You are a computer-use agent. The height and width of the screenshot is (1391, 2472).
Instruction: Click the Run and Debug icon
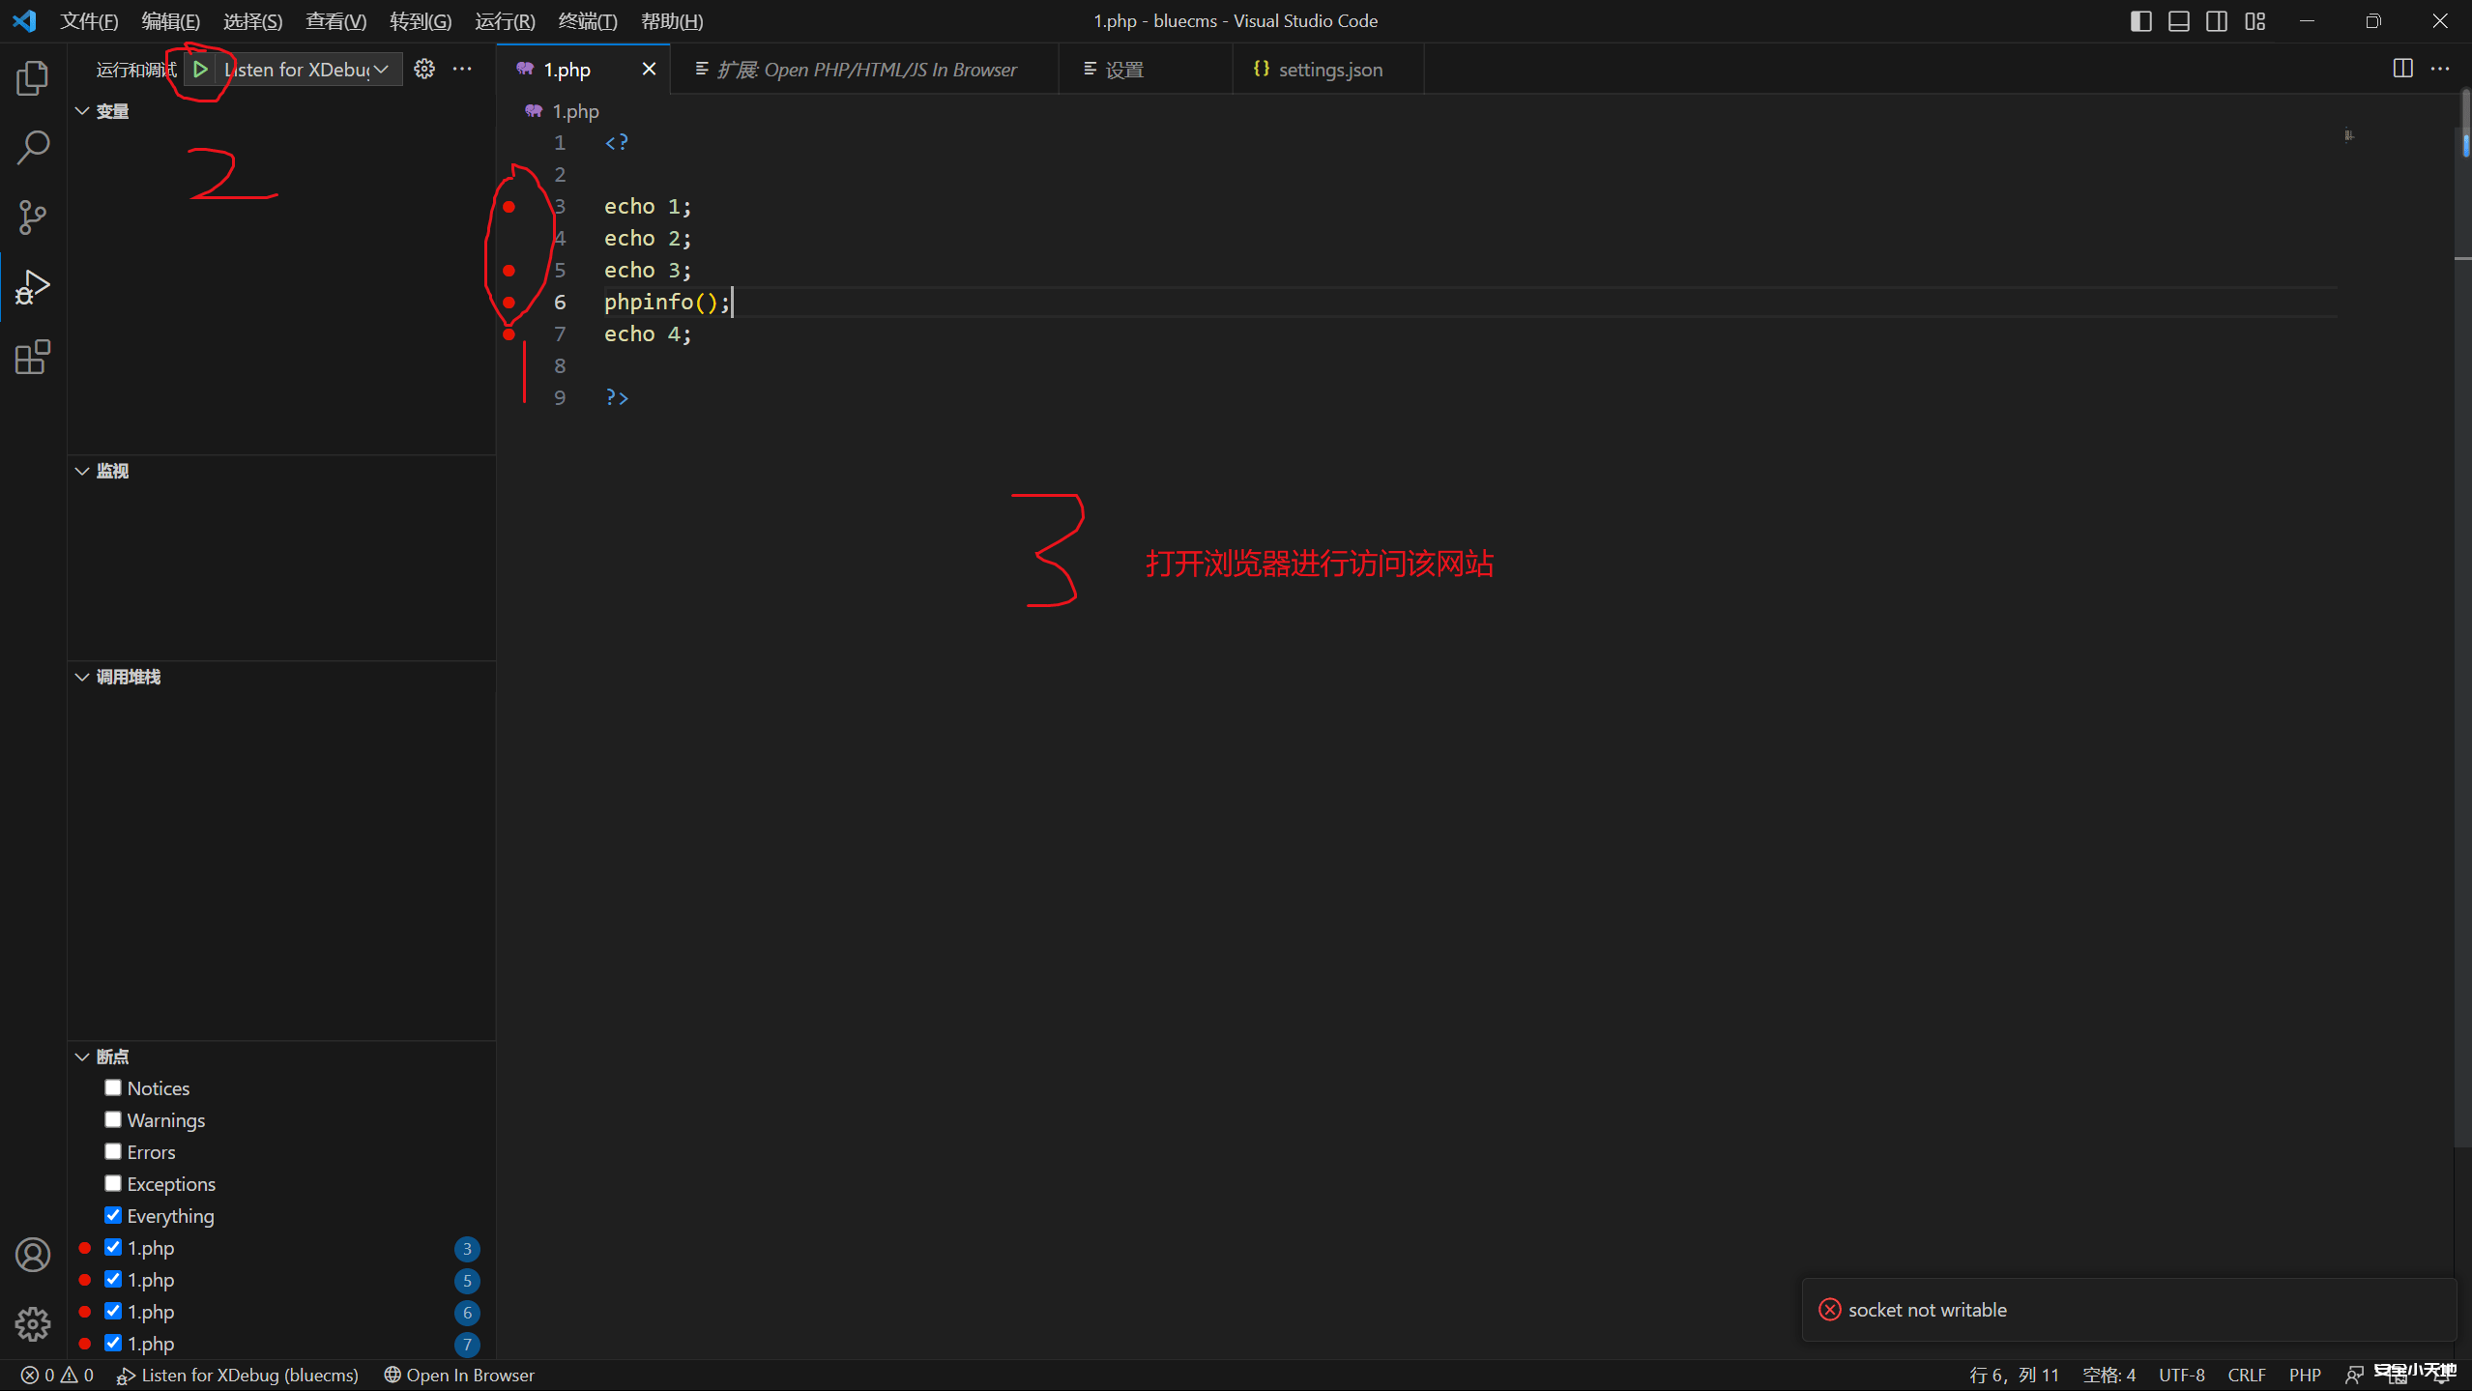[x=32, y=285]
